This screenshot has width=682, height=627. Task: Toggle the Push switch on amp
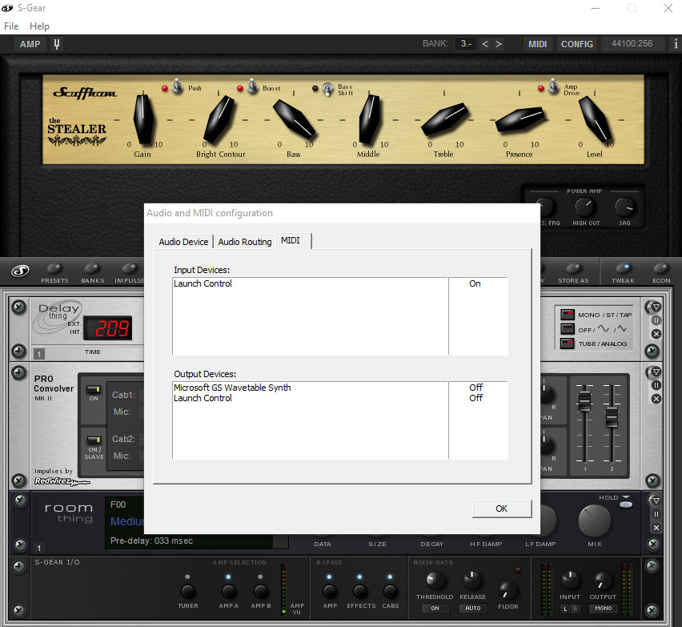[177, 86]
